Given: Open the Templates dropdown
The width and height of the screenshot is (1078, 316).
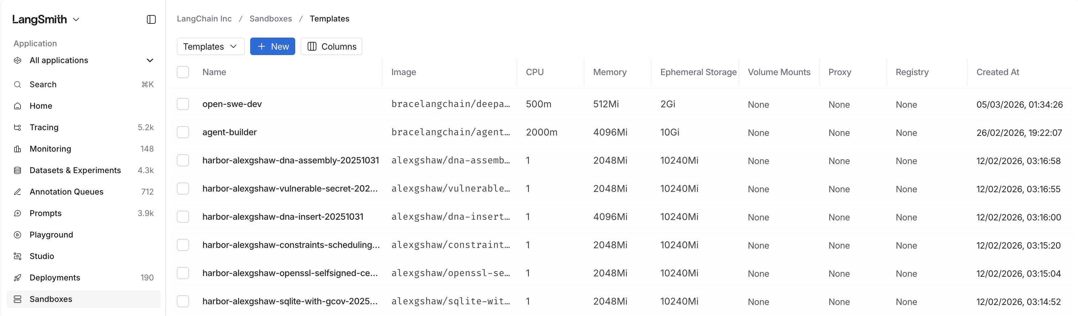Looking at the screenshot, I should coord(210,46).
